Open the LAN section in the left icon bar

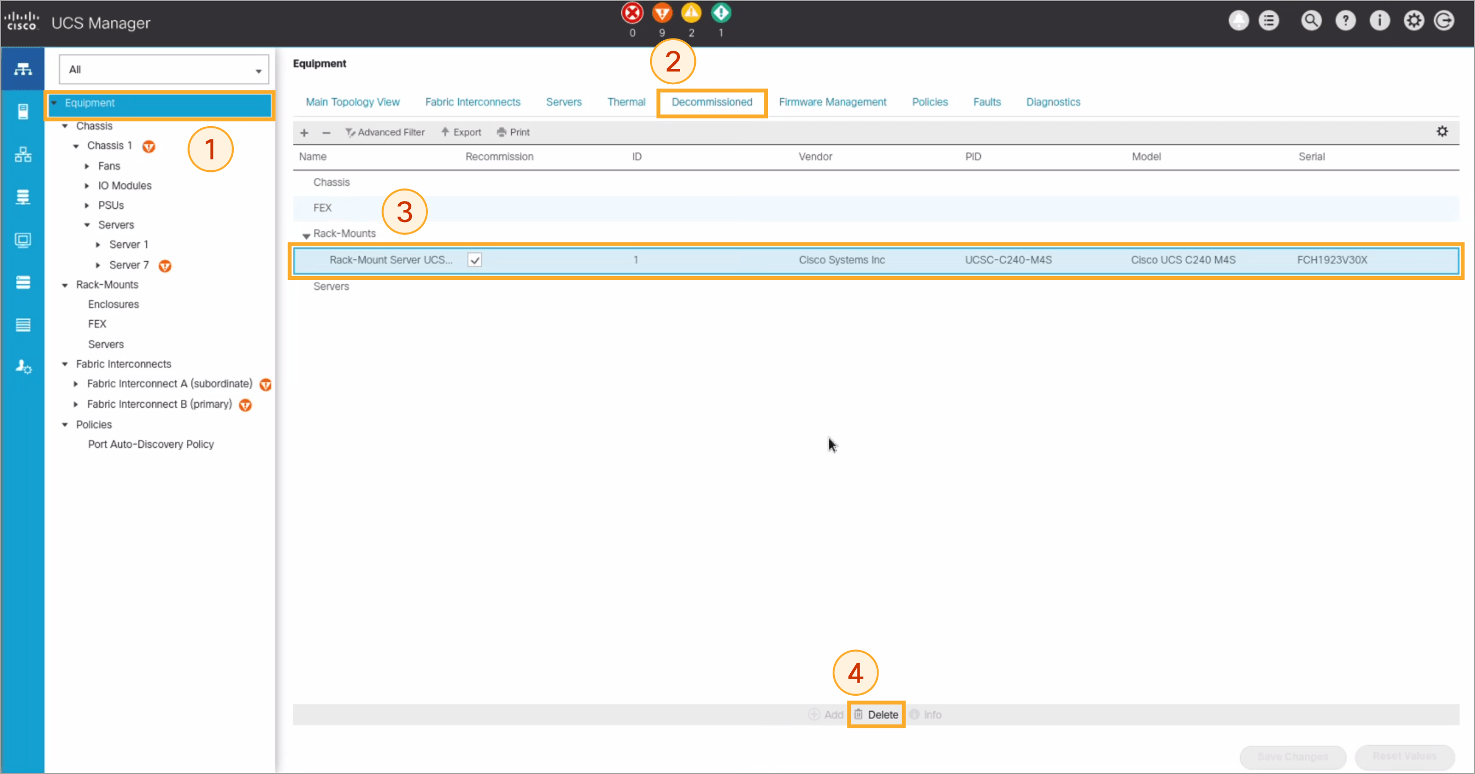22,154
